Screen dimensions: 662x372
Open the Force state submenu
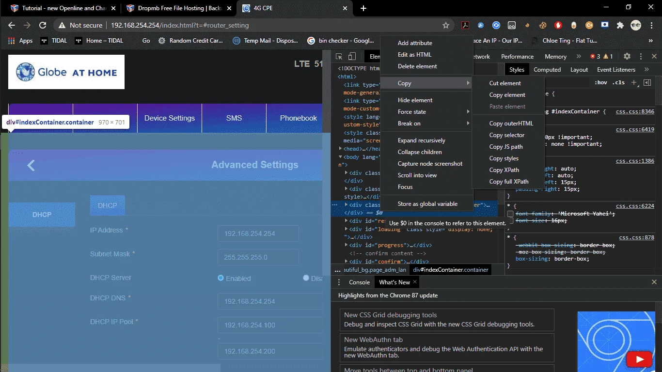tap(426, 112)
